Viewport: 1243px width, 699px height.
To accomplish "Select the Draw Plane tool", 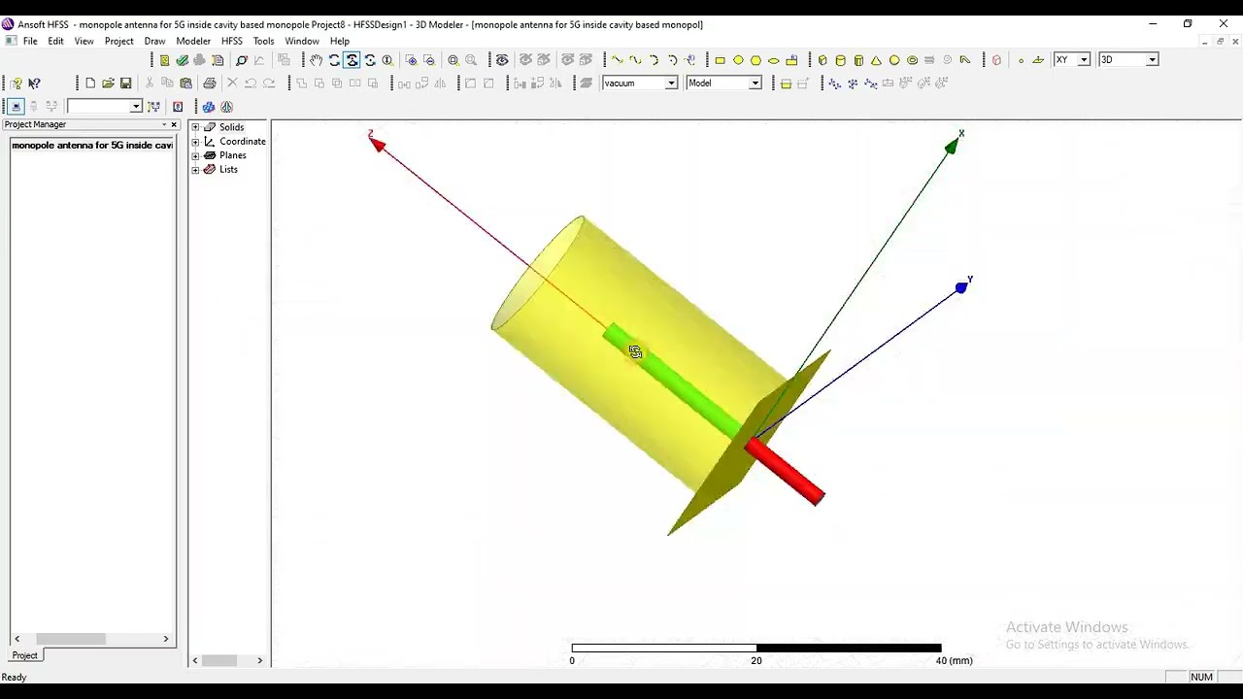I will (x=1038, y=60).
